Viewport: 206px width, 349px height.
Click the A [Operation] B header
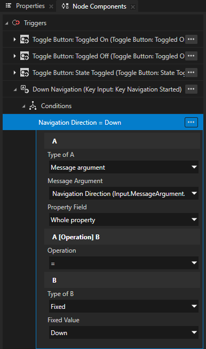(x=122, y=237)
